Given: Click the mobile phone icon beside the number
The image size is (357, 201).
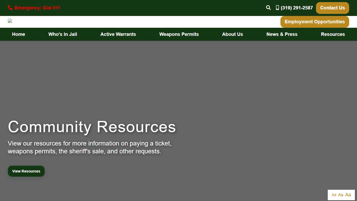Looking at the screenshot, I should (277, 8).
